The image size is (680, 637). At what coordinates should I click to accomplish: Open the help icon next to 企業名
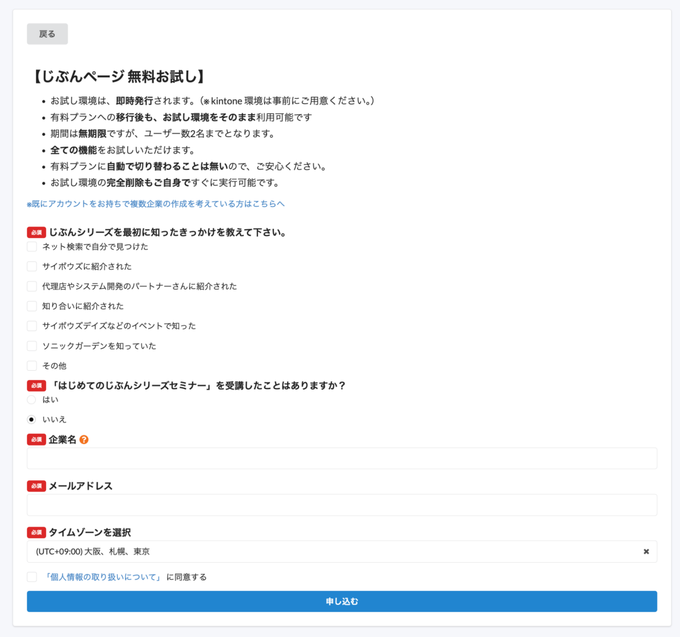pyautogui.click(x=84, y=440)
